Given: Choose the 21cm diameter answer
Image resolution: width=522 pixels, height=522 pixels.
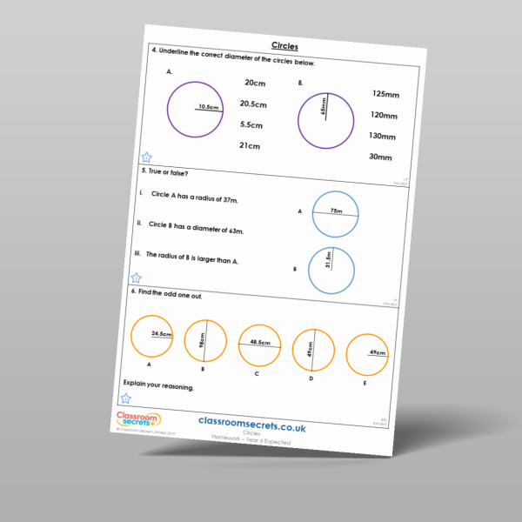Looking at the screenshot, I should click(x=250, y=146).
